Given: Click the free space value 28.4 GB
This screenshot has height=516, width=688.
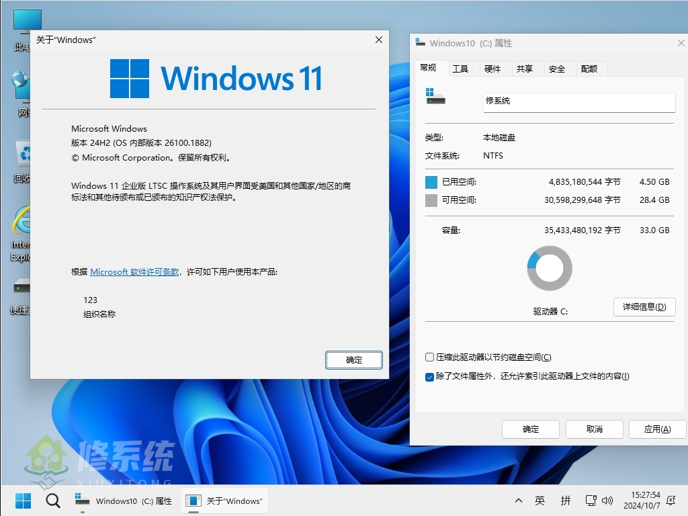Looking at the screenshot, I should 654,200.
